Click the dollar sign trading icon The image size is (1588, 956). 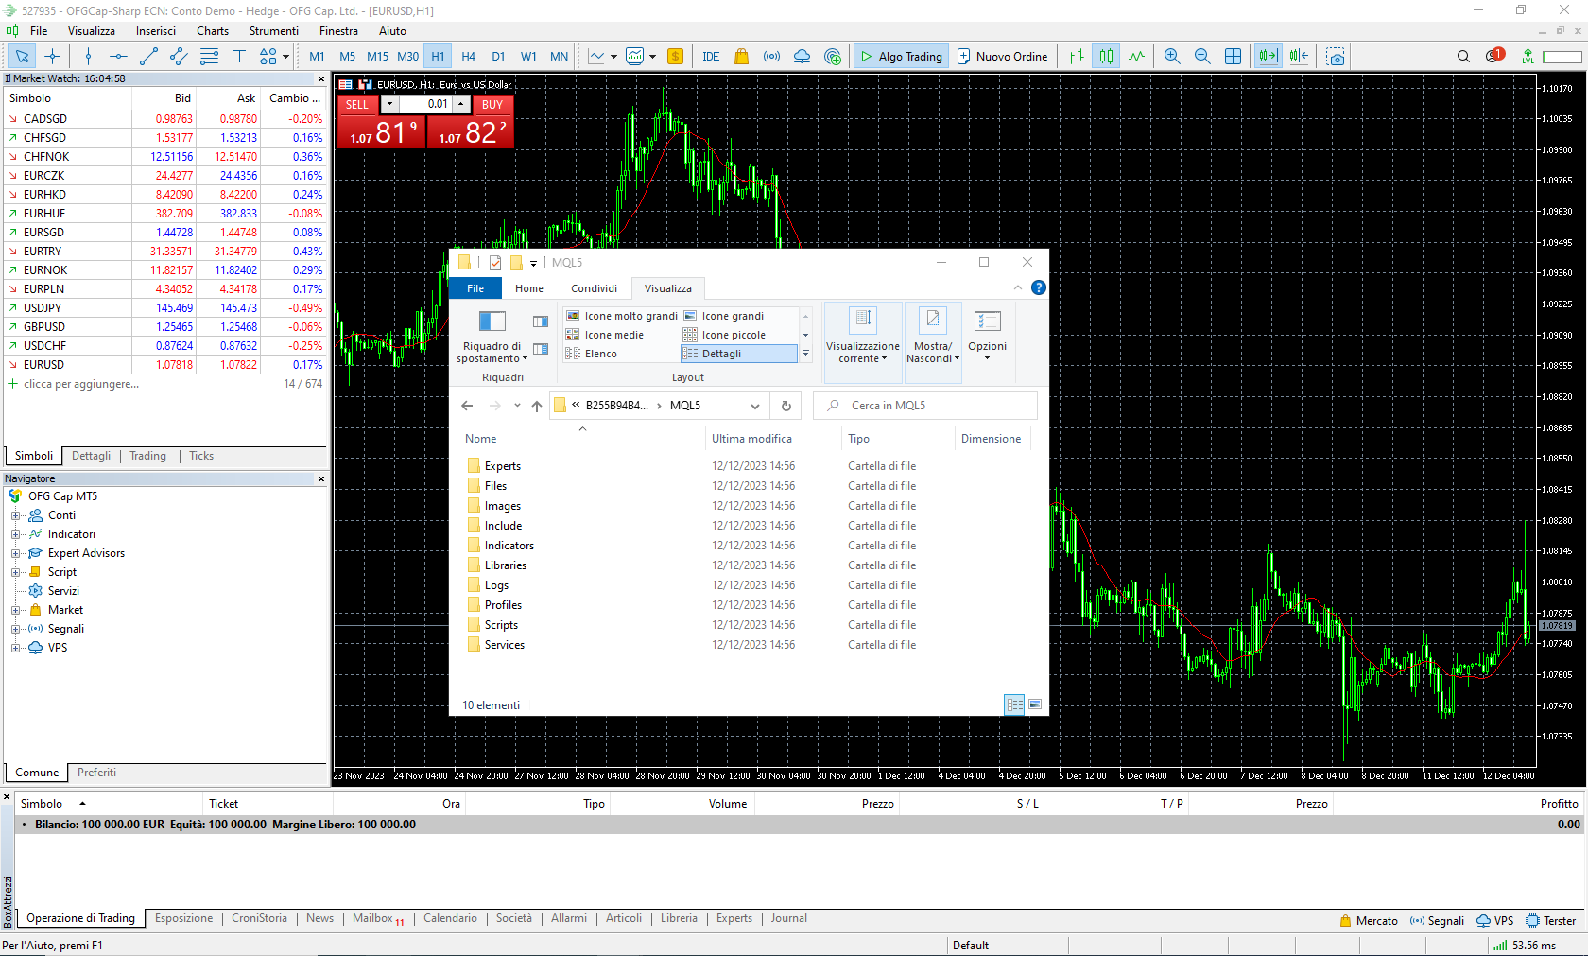(675, 57)
